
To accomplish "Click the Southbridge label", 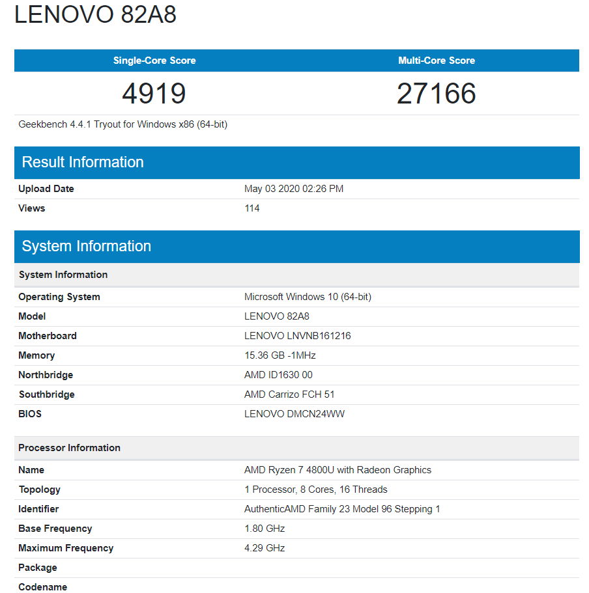I will point(46,395).
